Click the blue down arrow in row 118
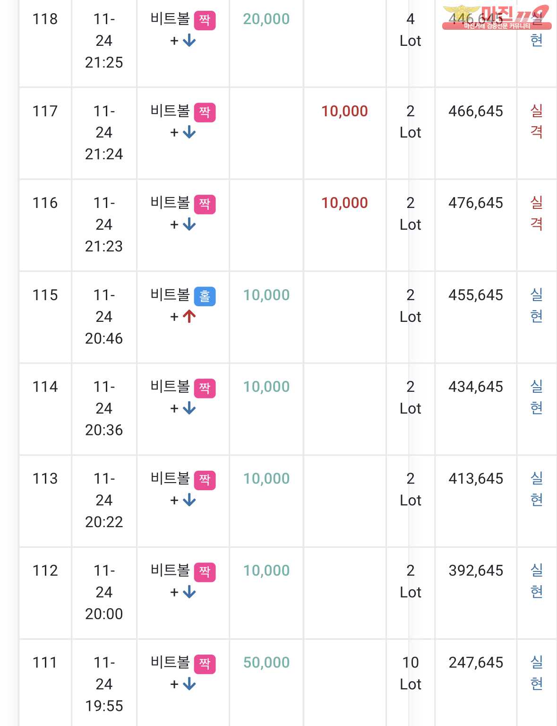The image size is (557, 726). [x=189, y=41]
